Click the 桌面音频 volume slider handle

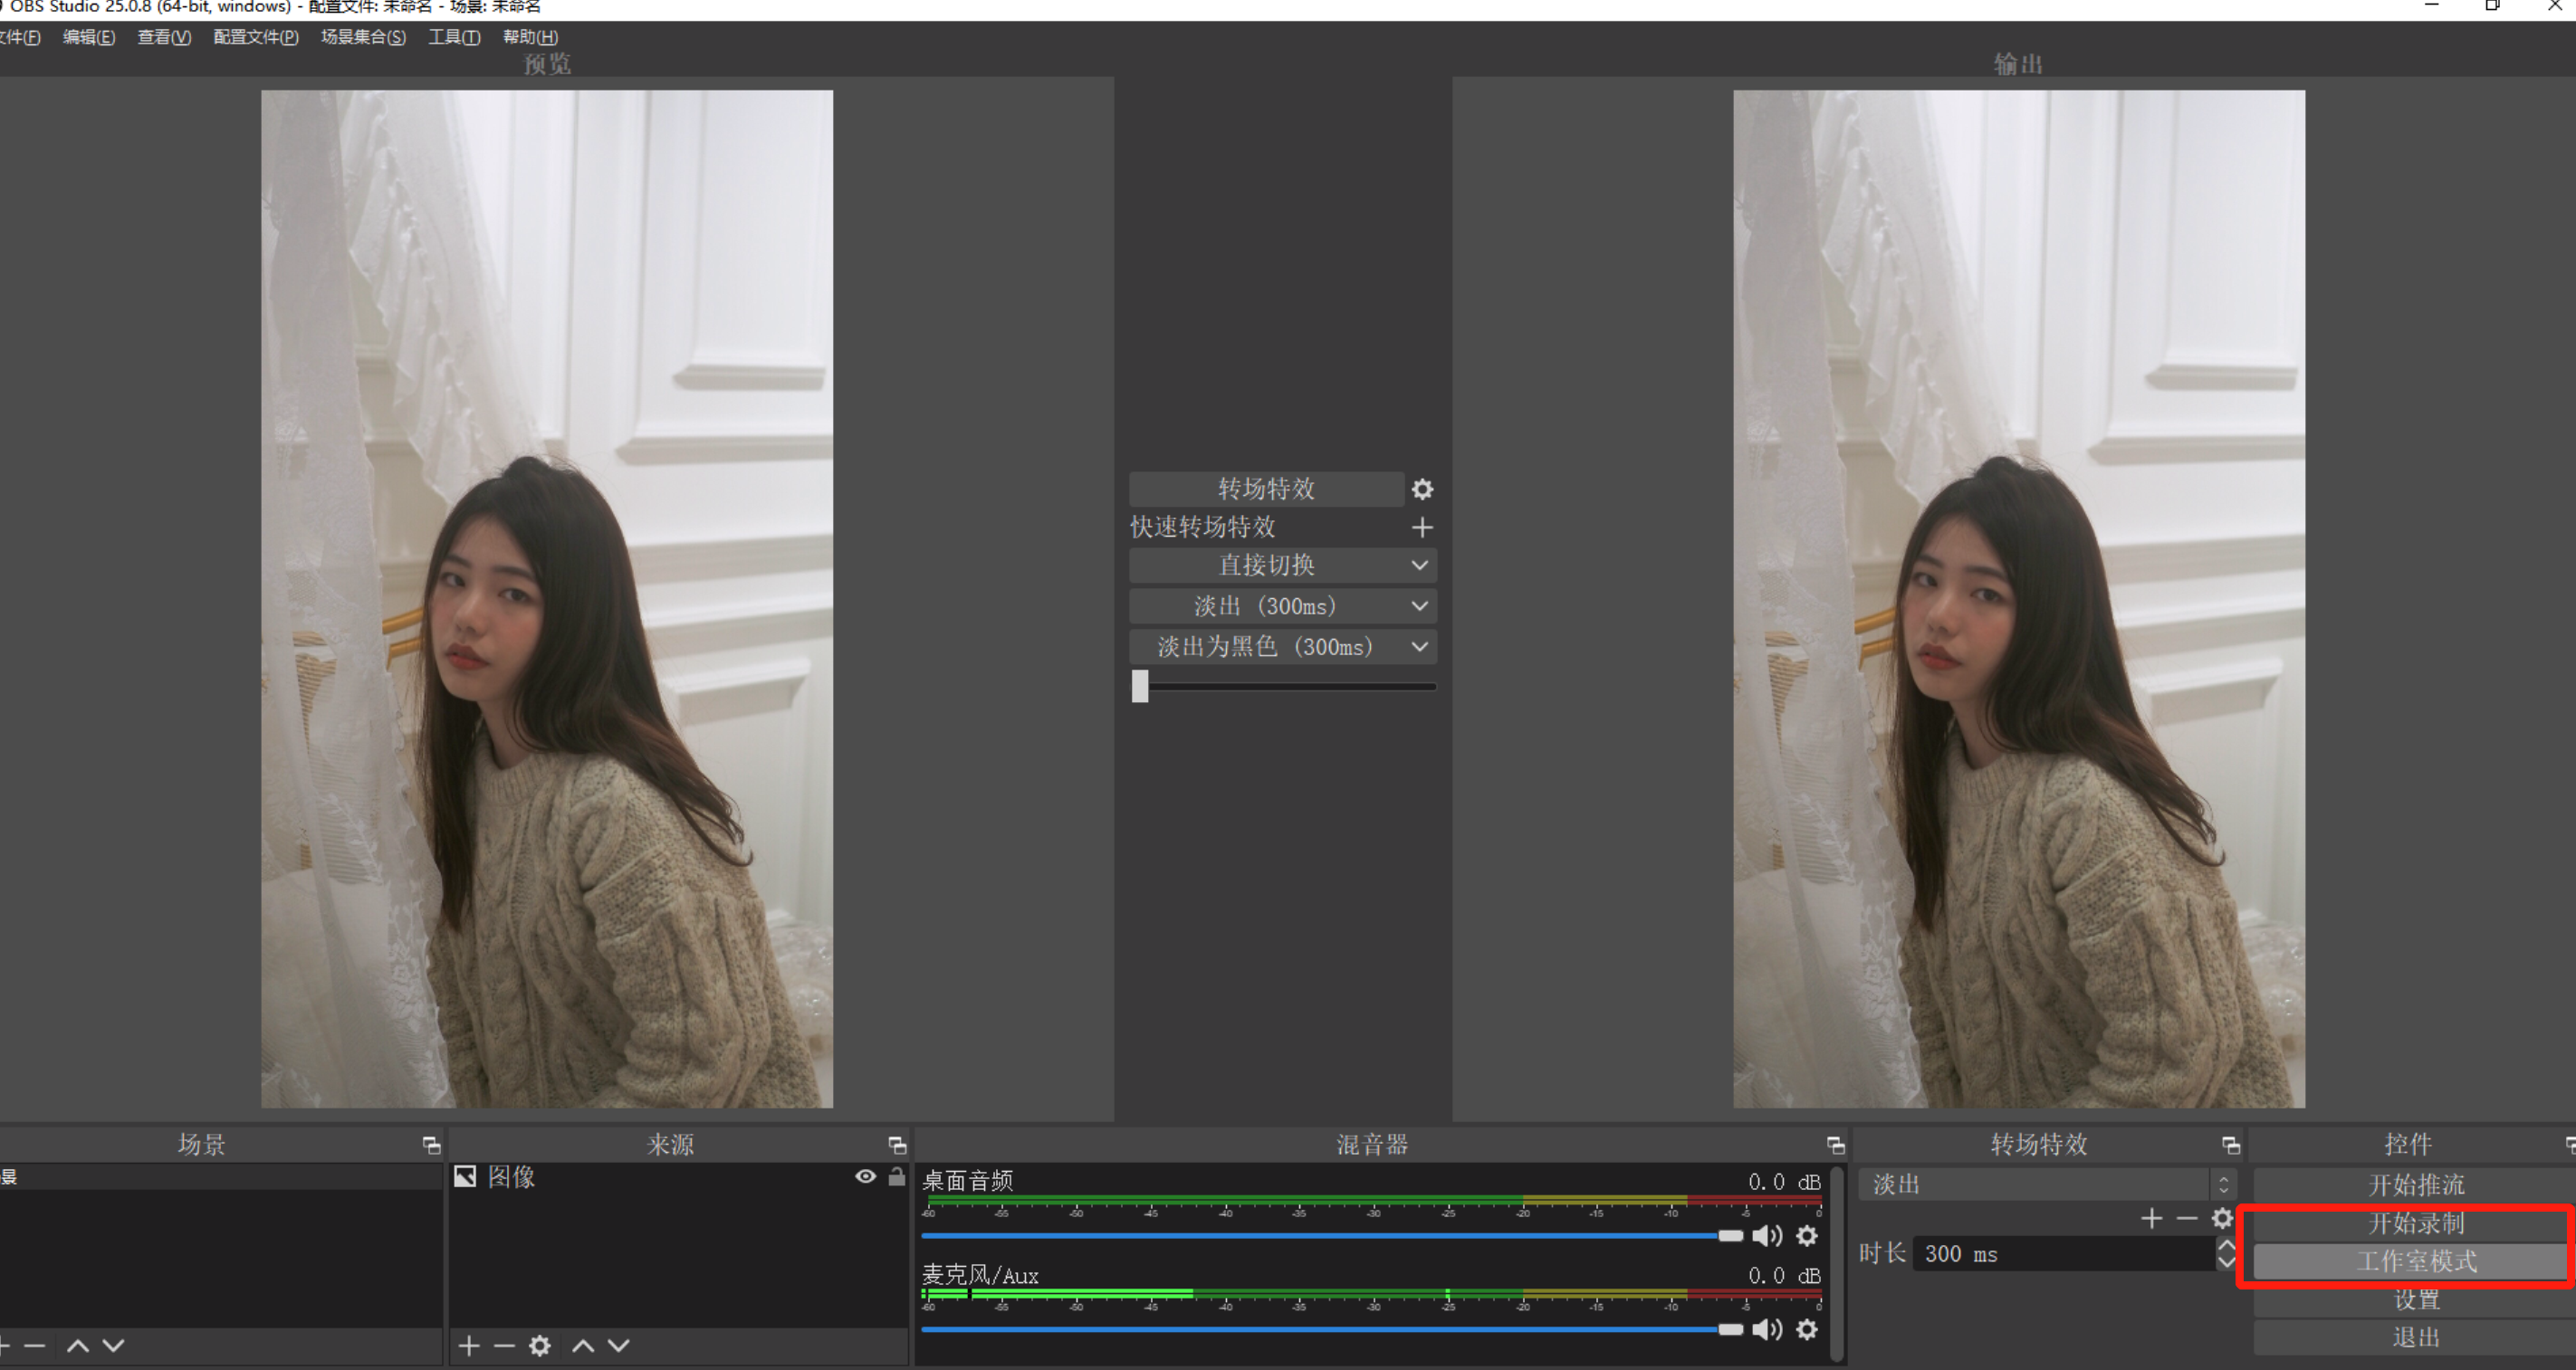1730,1236
